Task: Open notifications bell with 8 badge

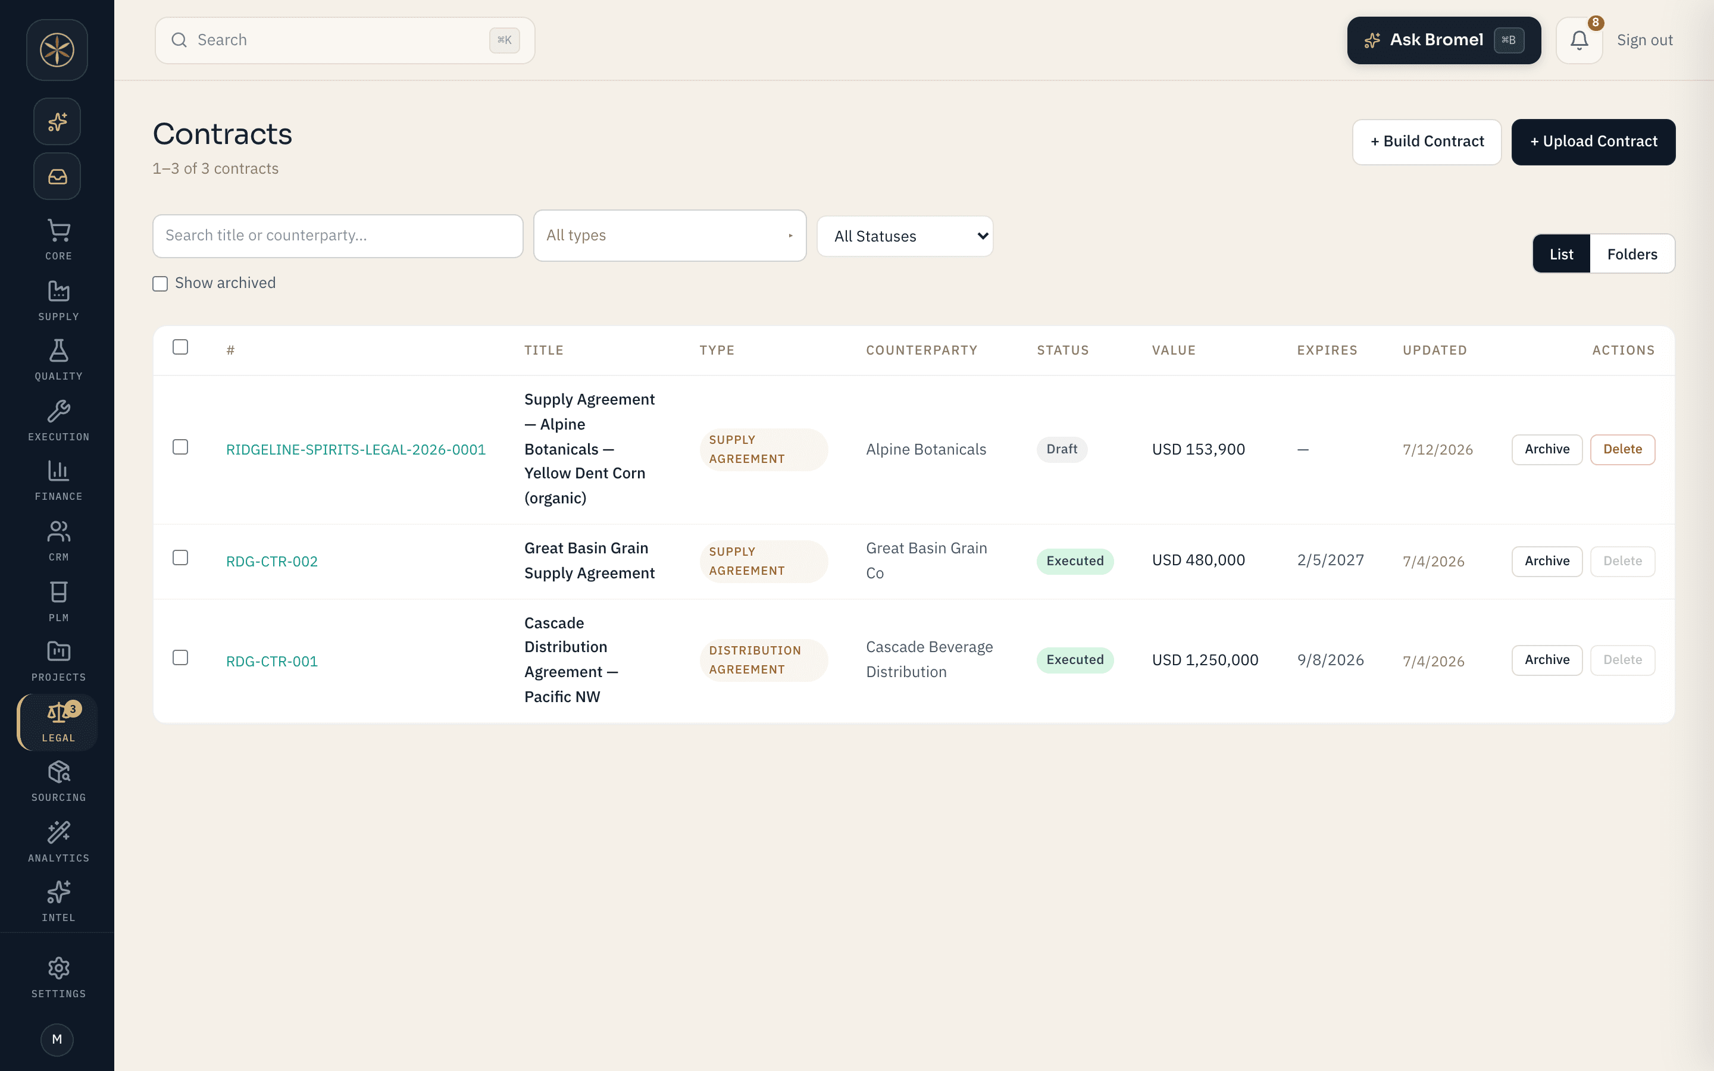Action: coord(1579,40)
